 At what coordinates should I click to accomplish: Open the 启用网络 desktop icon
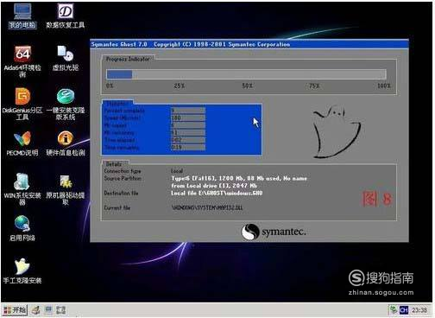coord(22,228)
